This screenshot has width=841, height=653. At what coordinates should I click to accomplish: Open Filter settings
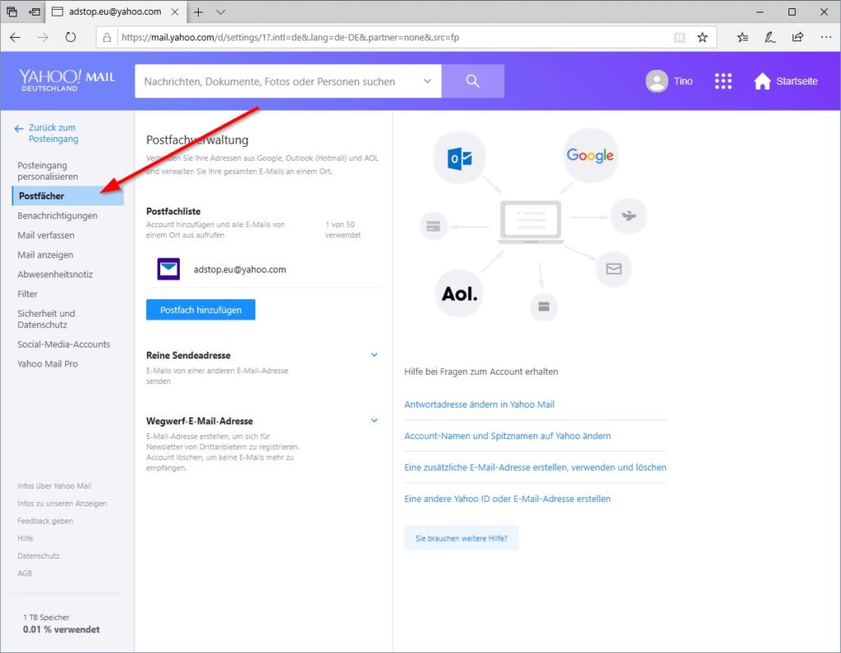27,294
